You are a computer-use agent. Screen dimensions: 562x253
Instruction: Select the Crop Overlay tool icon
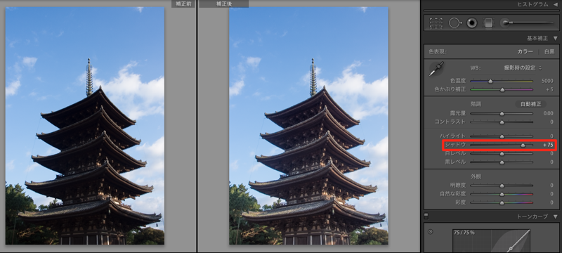pyautogui.click(x=436, y=23)
